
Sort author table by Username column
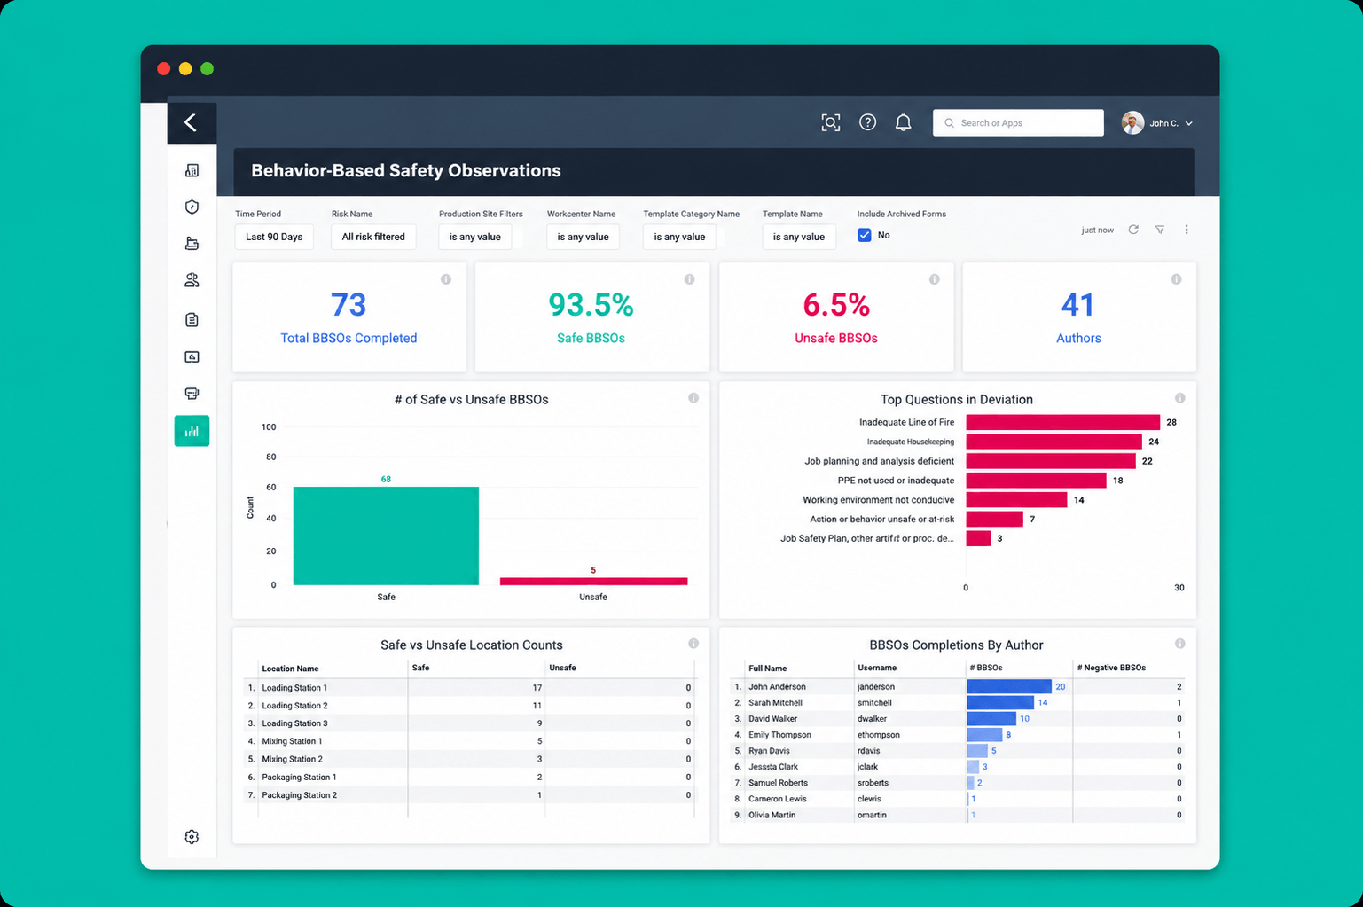[x=877, y=668]
